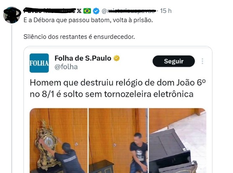This screenshot has height=173, width=233.
Task: Visit the @folha handle link
Action: pos(66,67)
